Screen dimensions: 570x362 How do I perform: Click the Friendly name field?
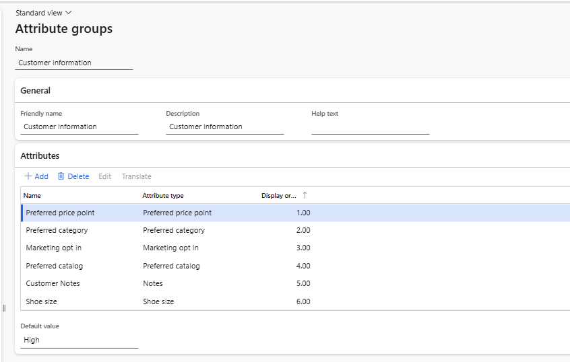pos(79,126)
